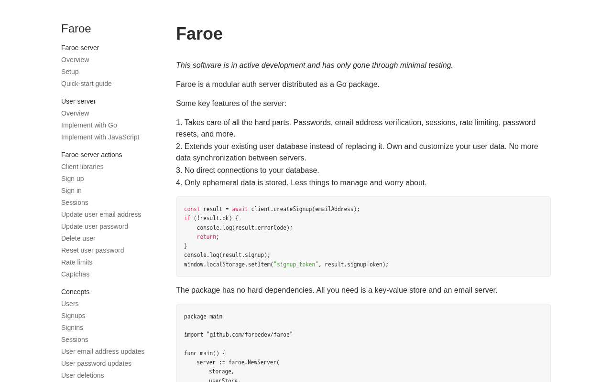Open the Client libraries page
This screenshot has width=612, height=382.
pyautogui.click(x=82, y=167)
